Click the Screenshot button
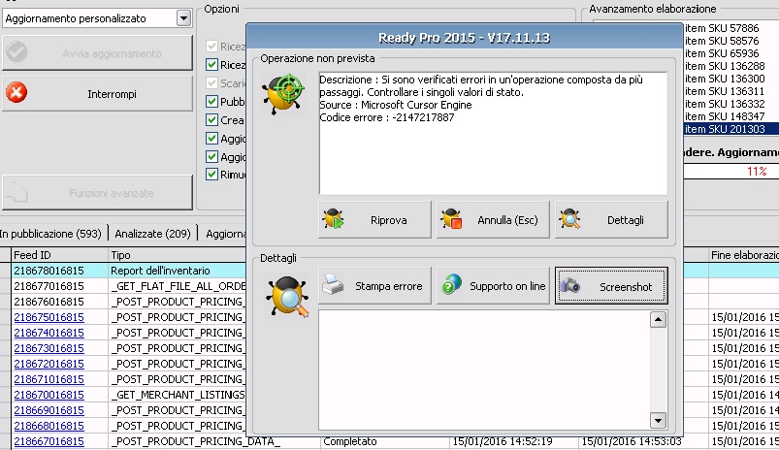This screenshot has width=779, height=450. tap(611, 285)
